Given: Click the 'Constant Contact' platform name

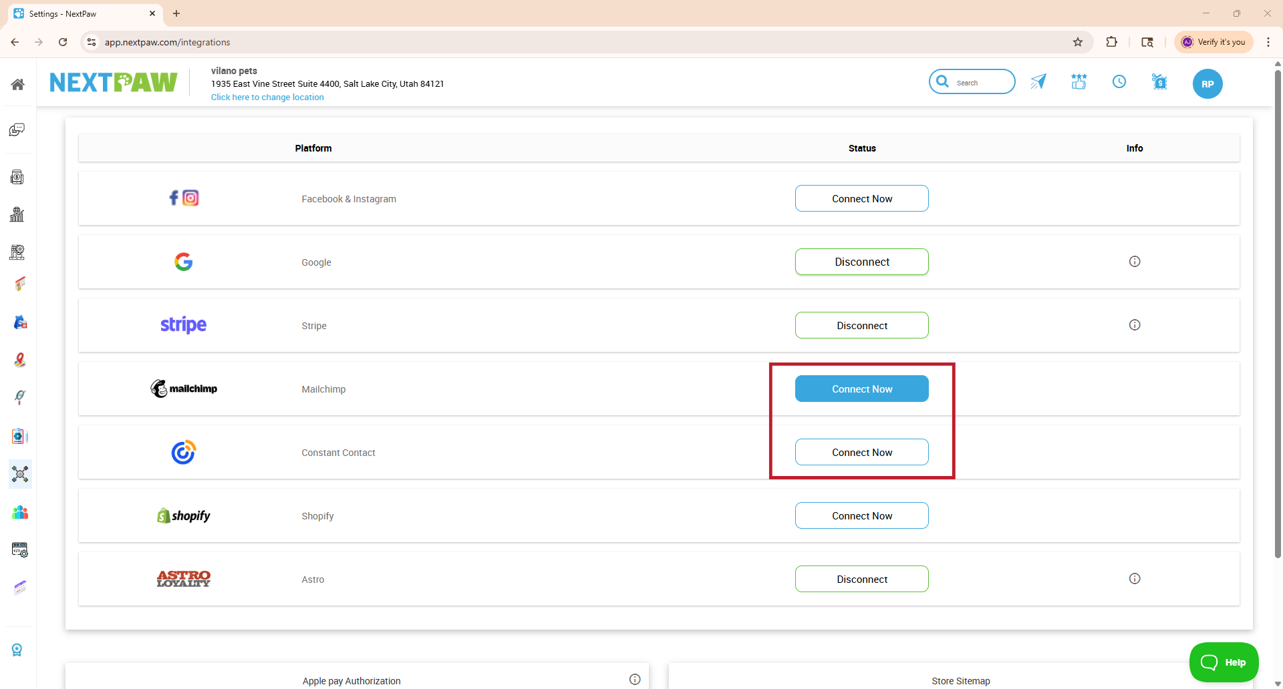Looking at the screenshot, I should point(338,453).
